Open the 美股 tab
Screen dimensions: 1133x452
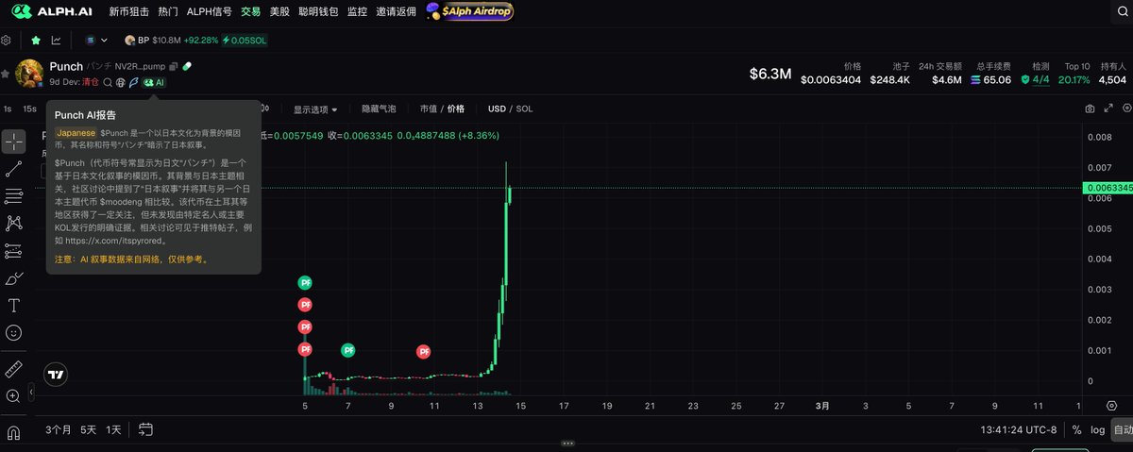tap(279, 11)
